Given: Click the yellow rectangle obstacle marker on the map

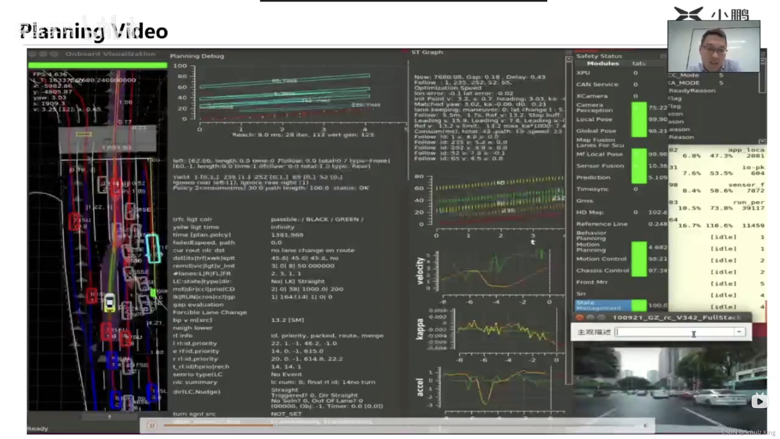Looking at the screenshot, I should pos(83,134).
